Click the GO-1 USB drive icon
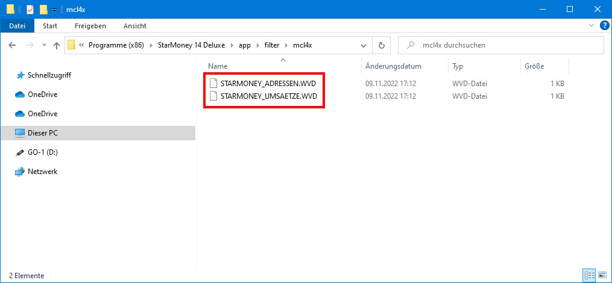 [19, 152]
